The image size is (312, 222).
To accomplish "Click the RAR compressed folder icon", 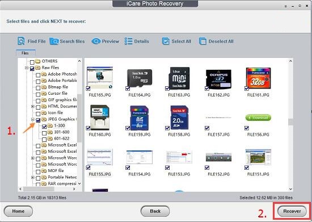I will [44, 183].
